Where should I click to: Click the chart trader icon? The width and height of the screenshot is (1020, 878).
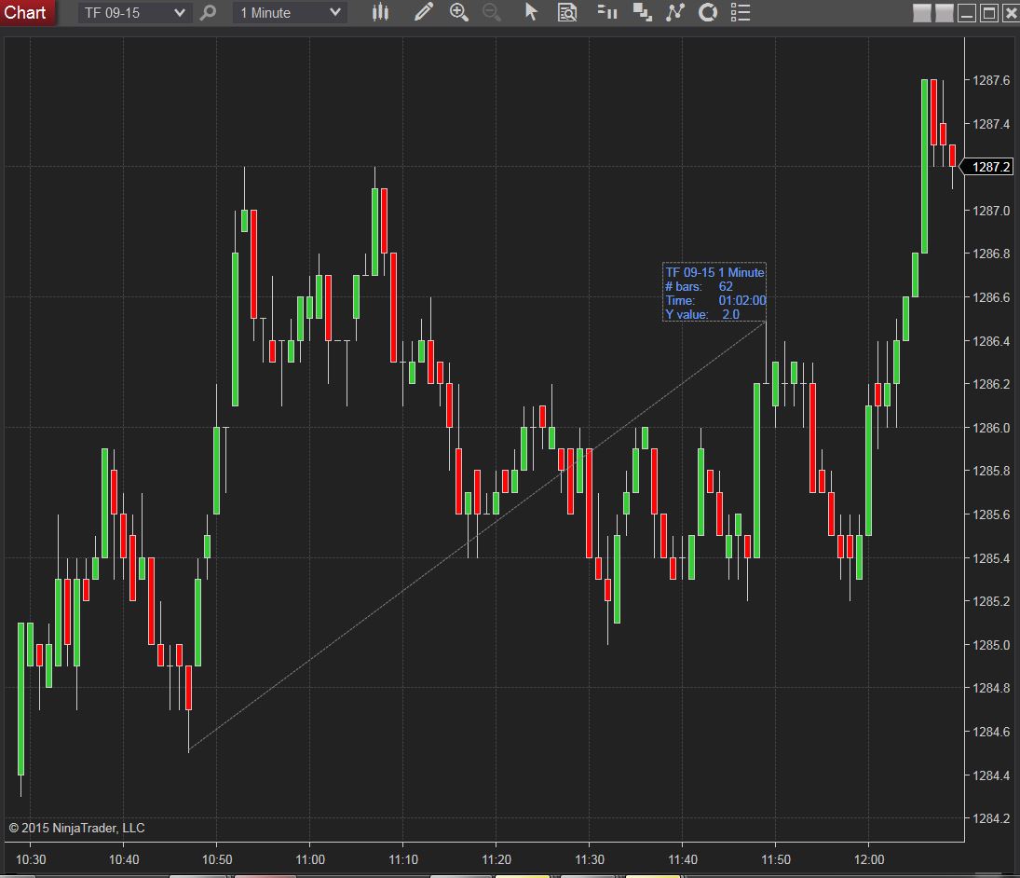click(x=607, y=12)
